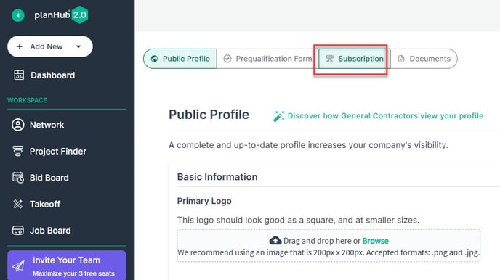Screen dimensions: 500x280
Task: Open Network via the person icon
Action: 18,125
